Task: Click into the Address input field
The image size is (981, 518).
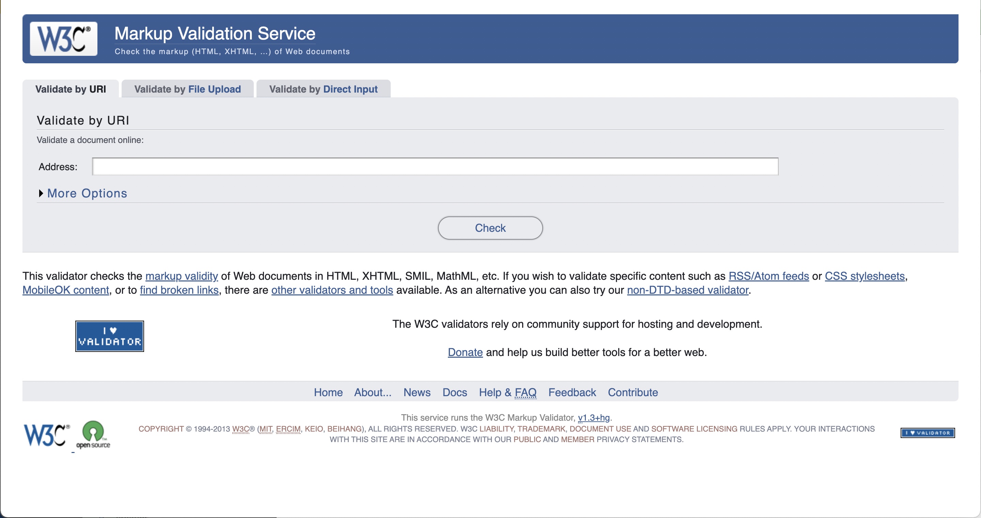Action: click(x=435, y=167)
